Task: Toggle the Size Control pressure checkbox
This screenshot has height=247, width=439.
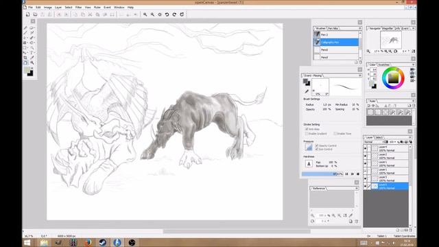Action: [317, 150]
